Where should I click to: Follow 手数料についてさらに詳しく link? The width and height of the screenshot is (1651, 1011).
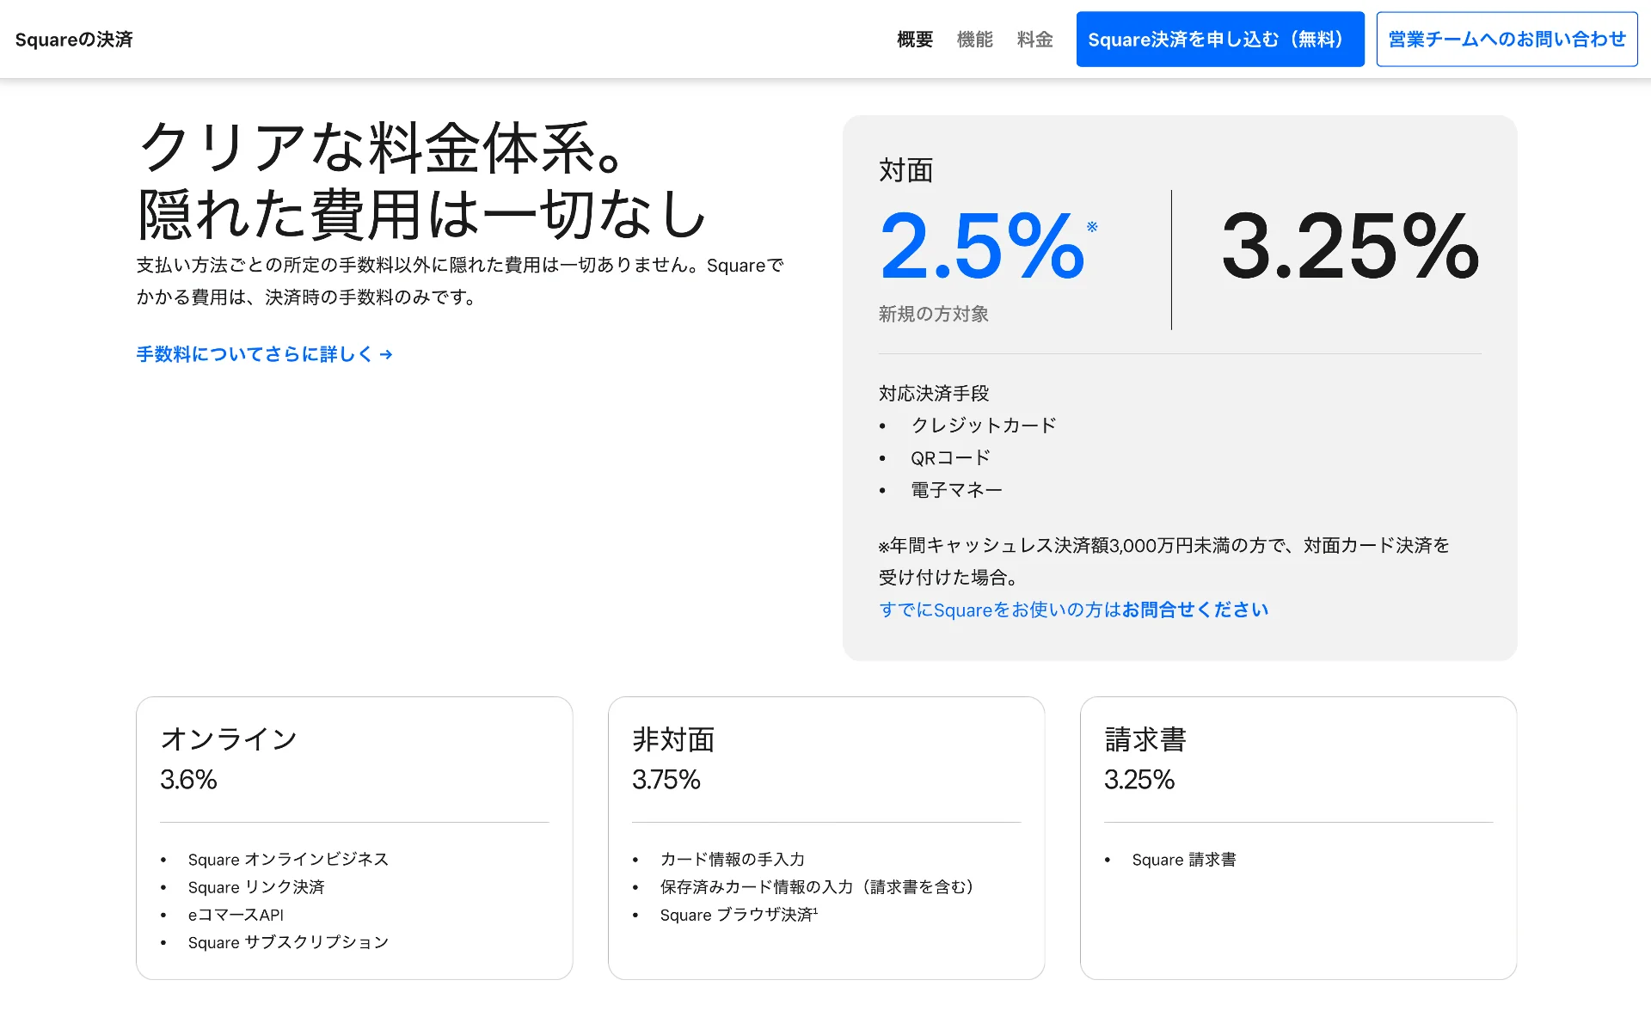[x=255, y=354]
